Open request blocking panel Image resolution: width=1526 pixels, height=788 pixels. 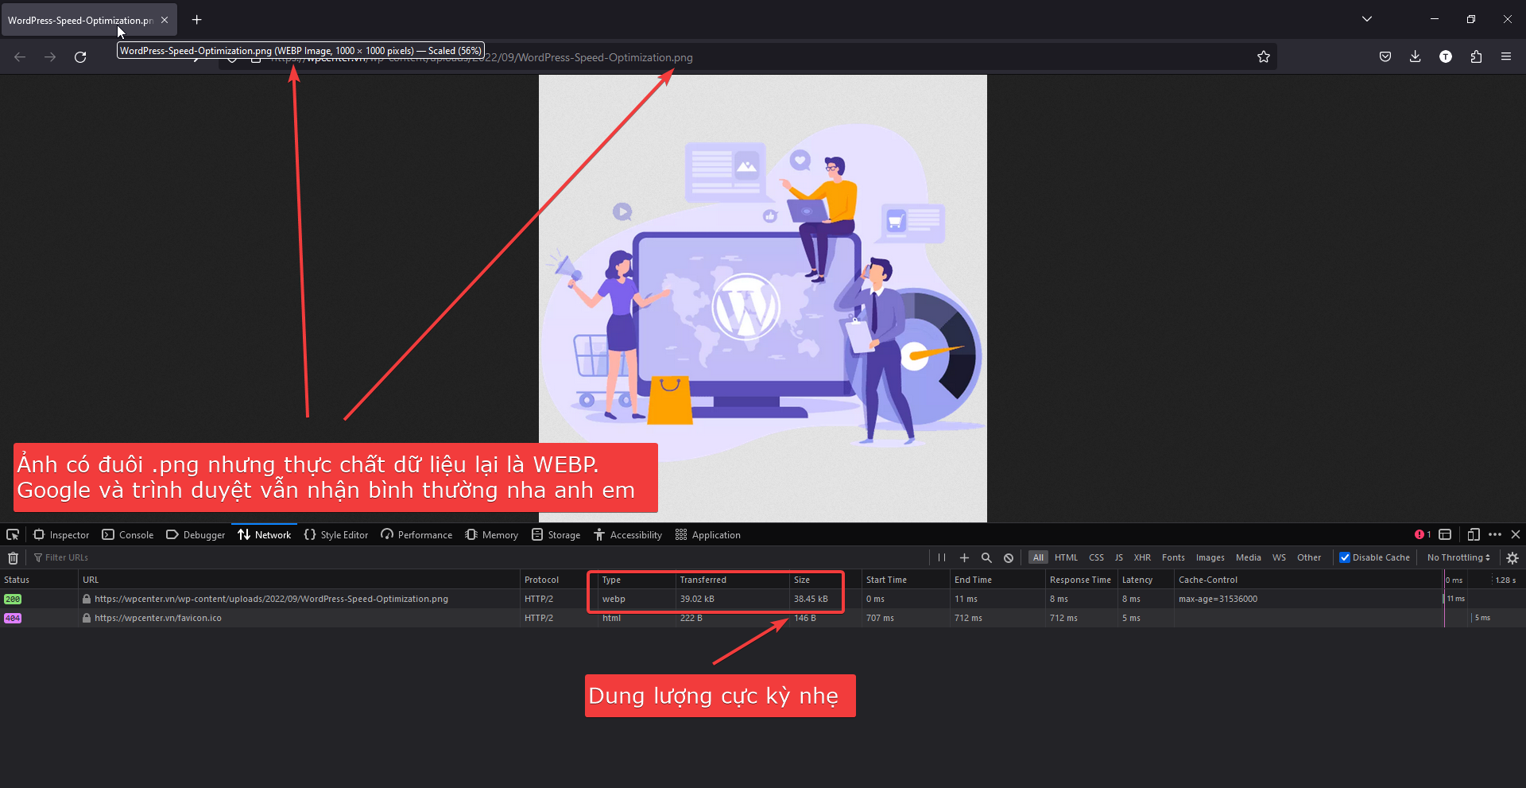[1009, 558]
